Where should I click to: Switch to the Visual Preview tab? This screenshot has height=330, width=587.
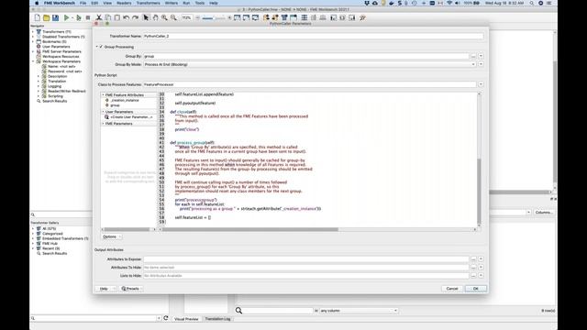(186, 319)
